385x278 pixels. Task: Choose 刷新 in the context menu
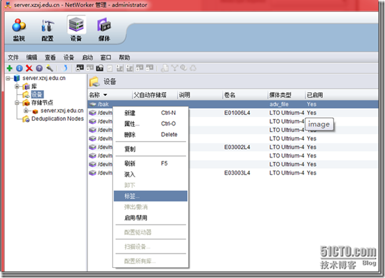tap(151, 164)
